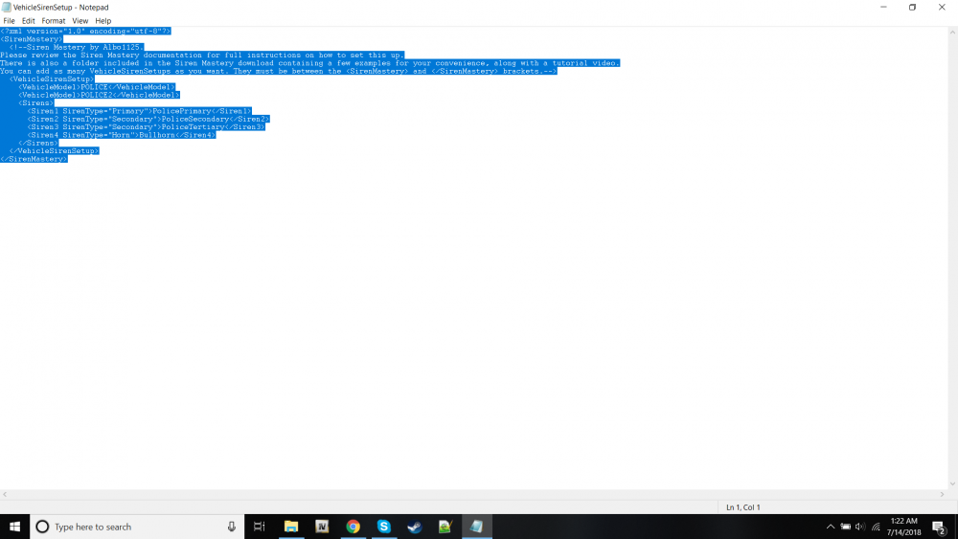The height and width of the screenshot is (539, 958).
Task: Open the File menu
Action: click(10, 21)
